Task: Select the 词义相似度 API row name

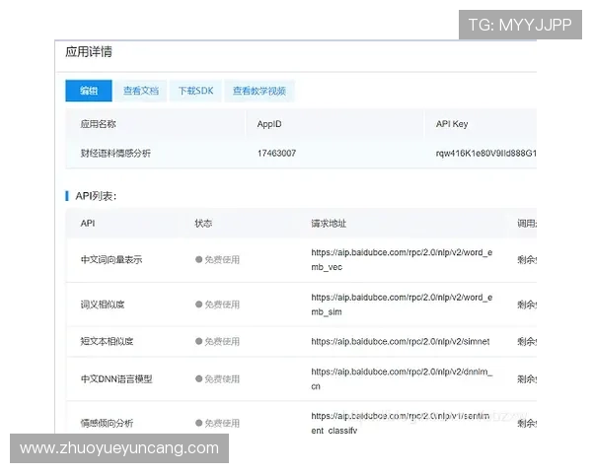Action: [x=103, y=304]
